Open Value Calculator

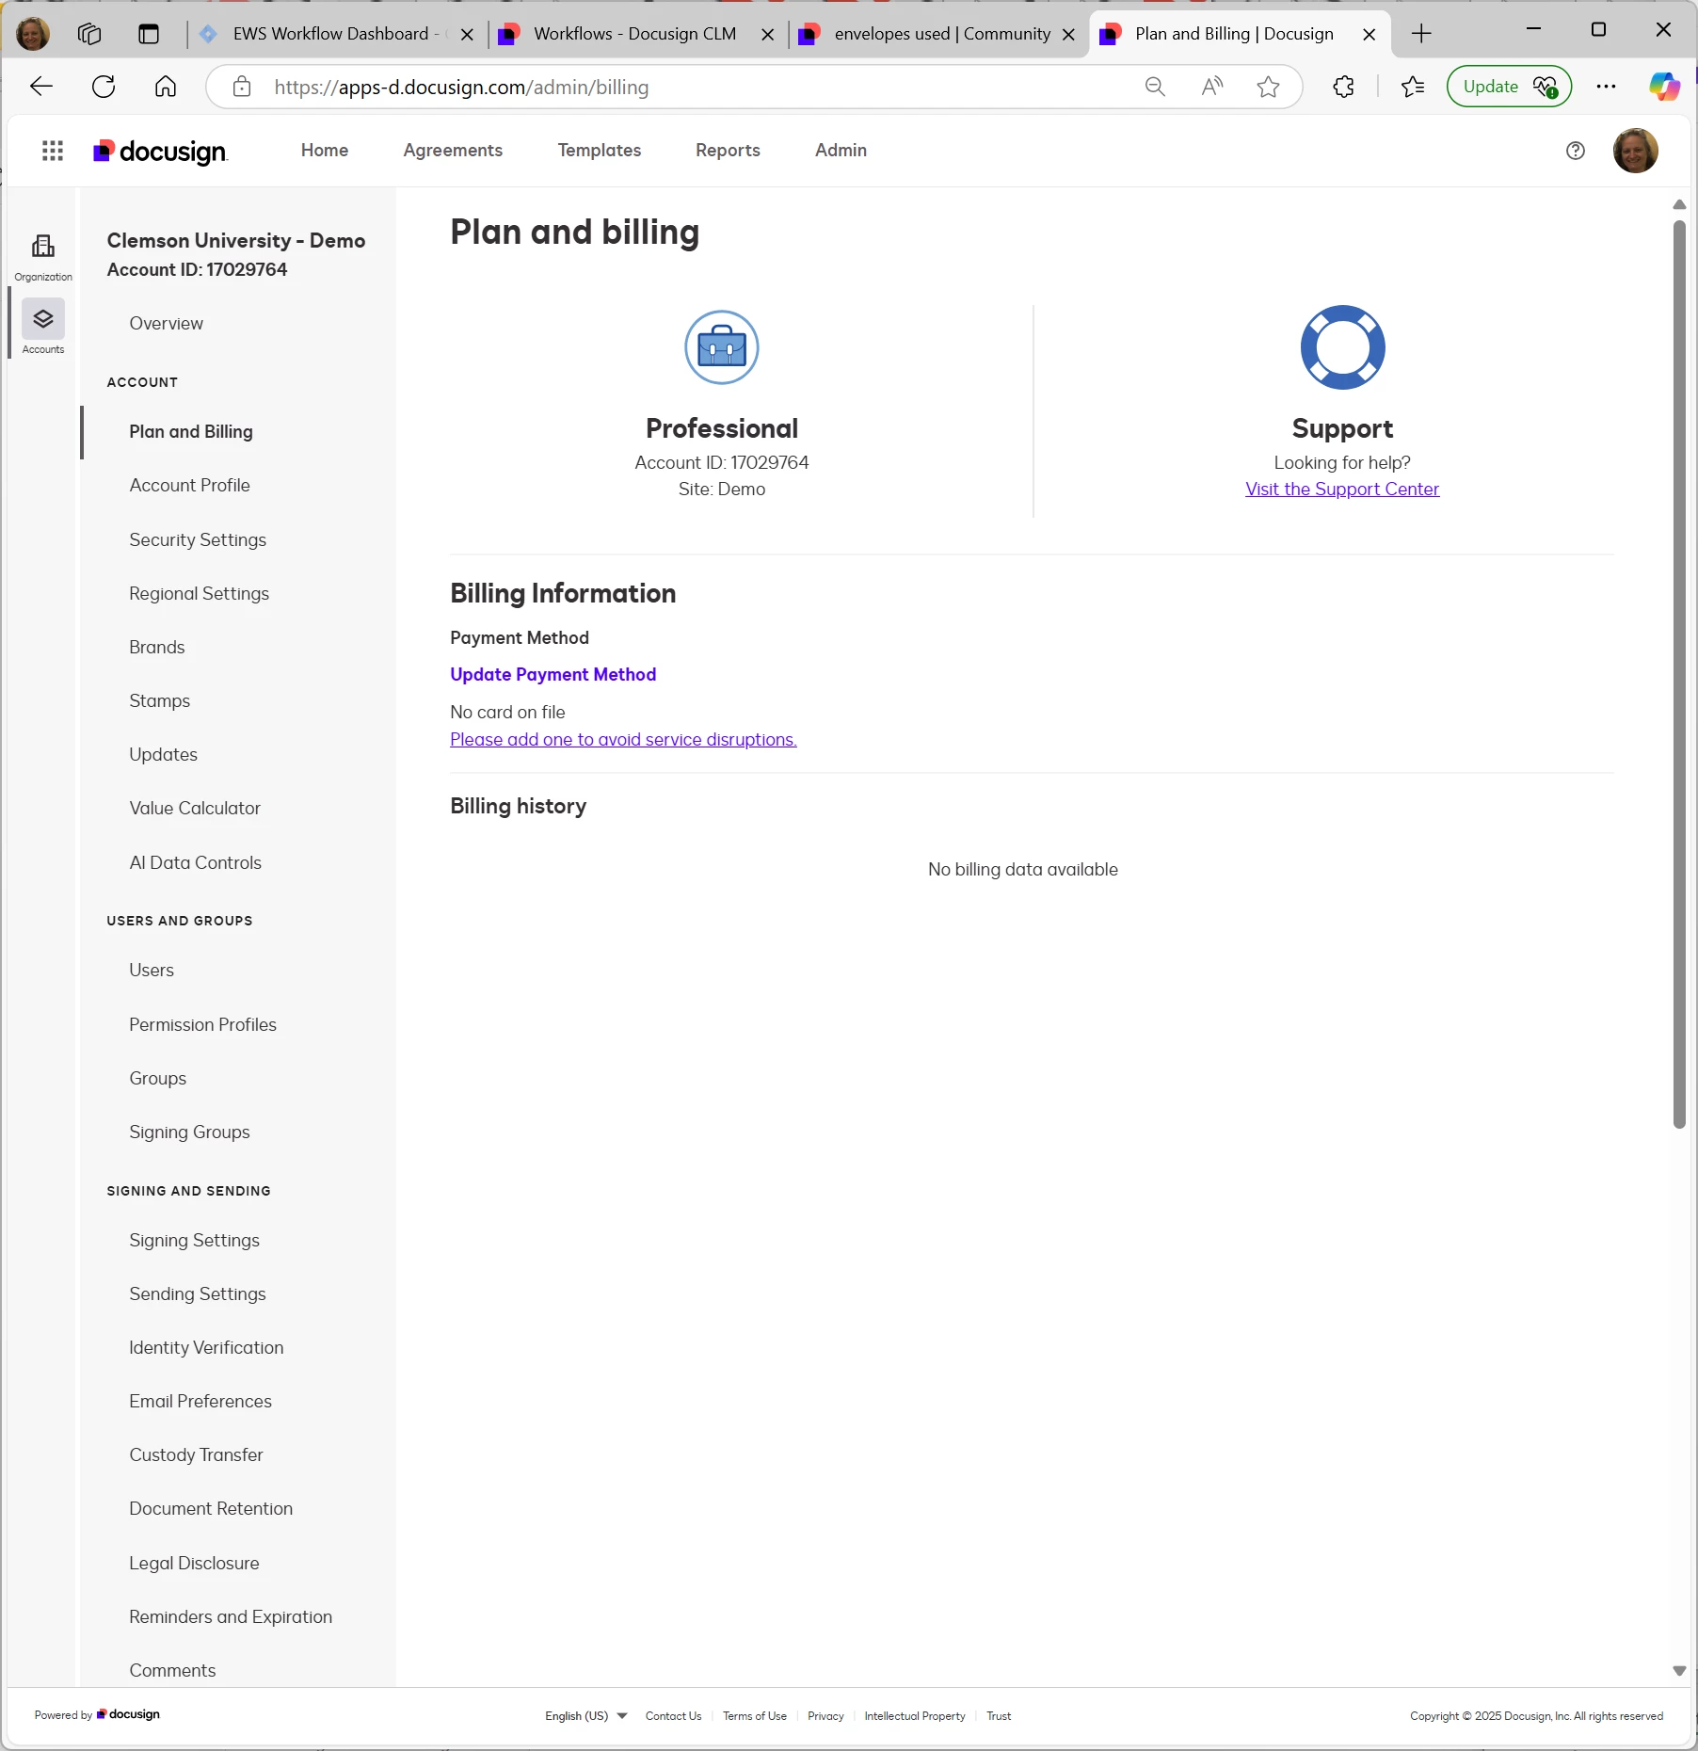point(195,808)
